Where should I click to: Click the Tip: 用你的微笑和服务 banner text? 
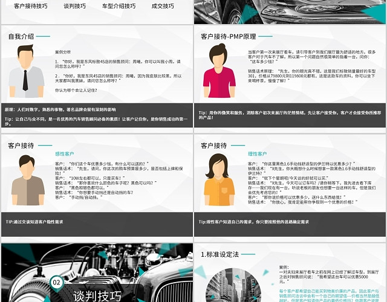coord(290,115)
